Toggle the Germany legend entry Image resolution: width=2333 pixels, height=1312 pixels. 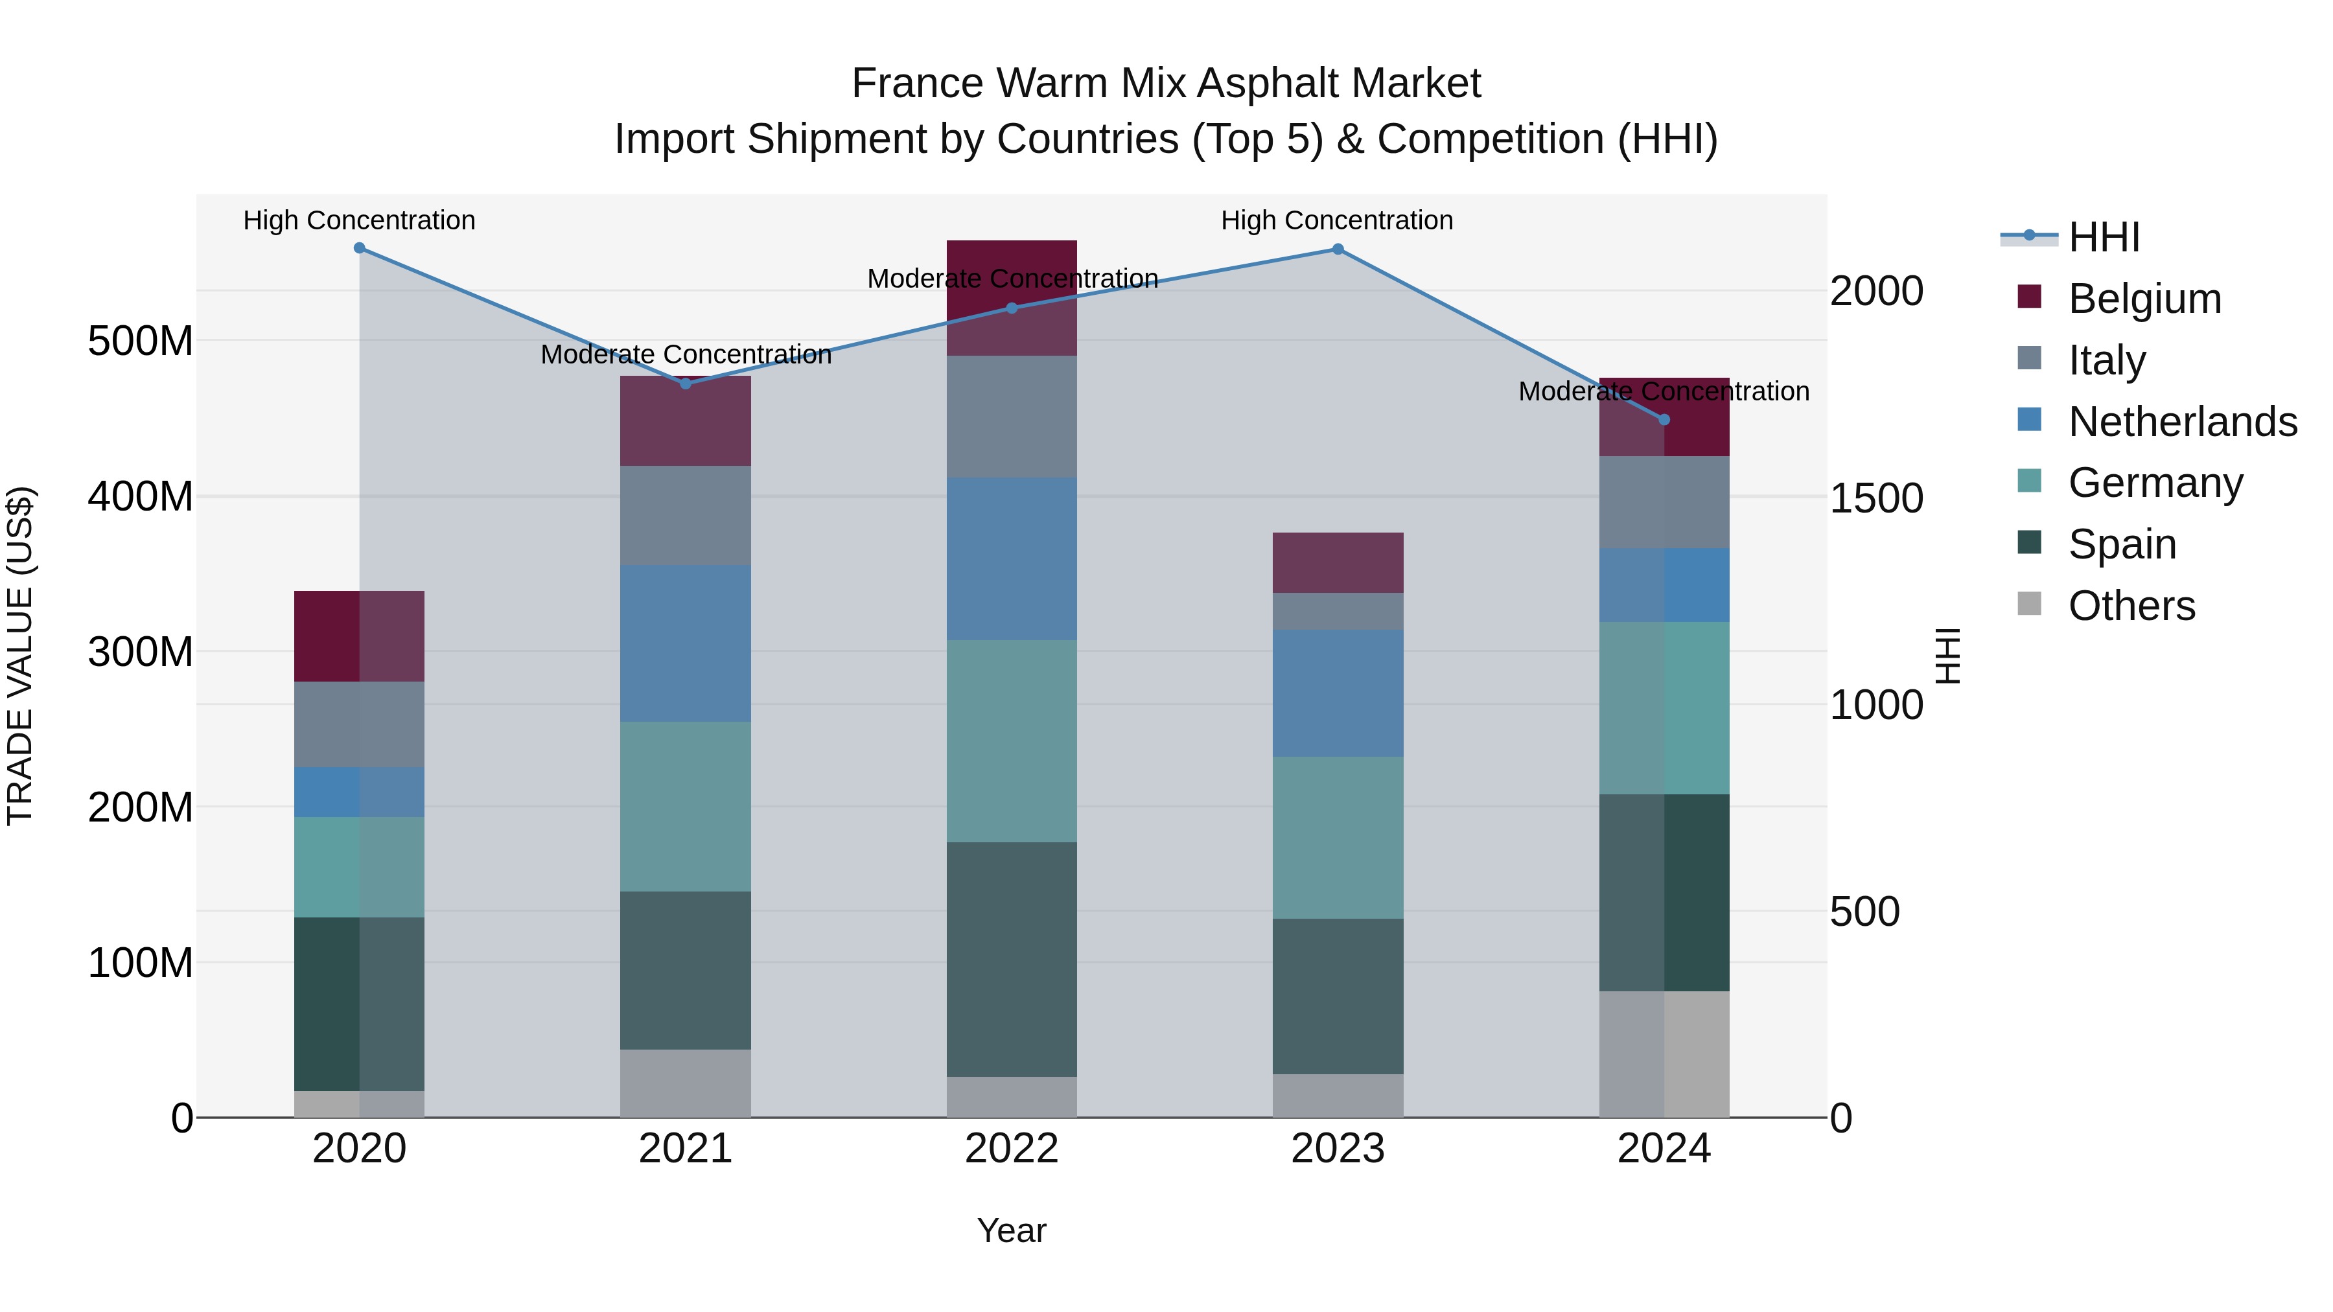point(2130,483)
